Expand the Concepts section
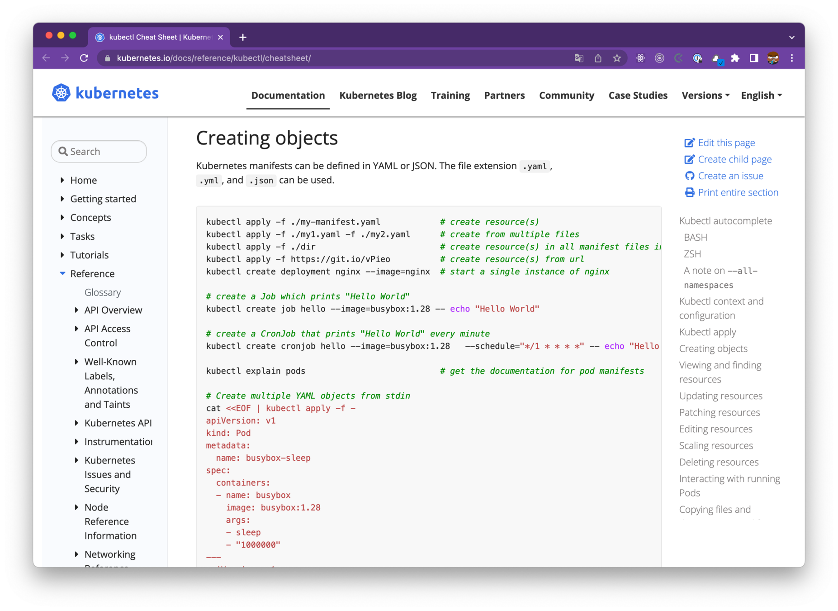 tap(62, 217)
